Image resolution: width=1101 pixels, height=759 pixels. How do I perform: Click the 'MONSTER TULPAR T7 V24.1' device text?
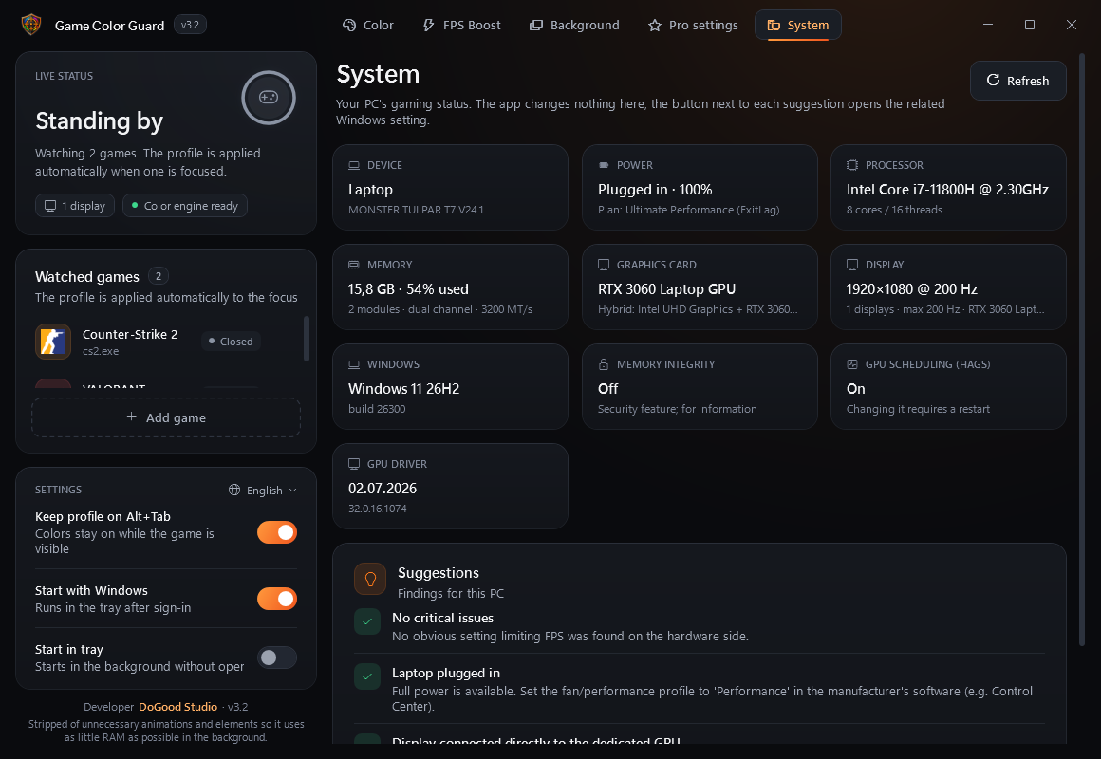pos(416,210)
